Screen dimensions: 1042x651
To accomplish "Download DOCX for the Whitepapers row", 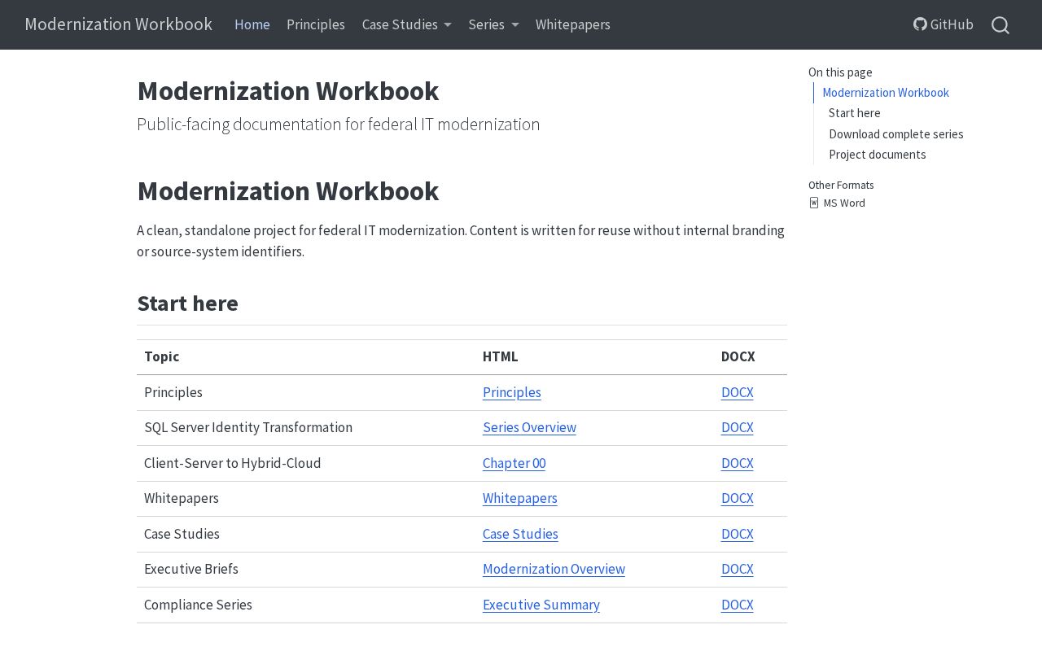I will pyautogui.click(x=738, y=498).
